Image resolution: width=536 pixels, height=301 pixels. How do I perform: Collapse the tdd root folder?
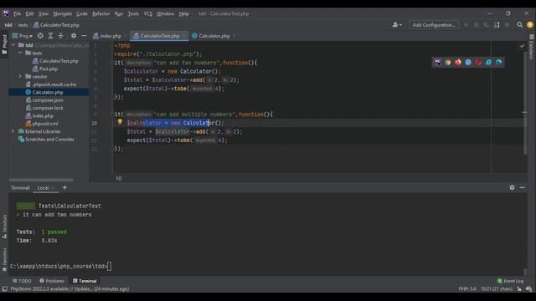[x=13, y=45]
